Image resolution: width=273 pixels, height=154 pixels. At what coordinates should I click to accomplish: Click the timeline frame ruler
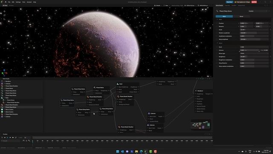(x=122, y=141)
